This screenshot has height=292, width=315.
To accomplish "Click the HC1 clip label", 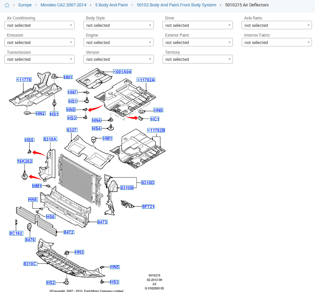I will pos(155,119).
